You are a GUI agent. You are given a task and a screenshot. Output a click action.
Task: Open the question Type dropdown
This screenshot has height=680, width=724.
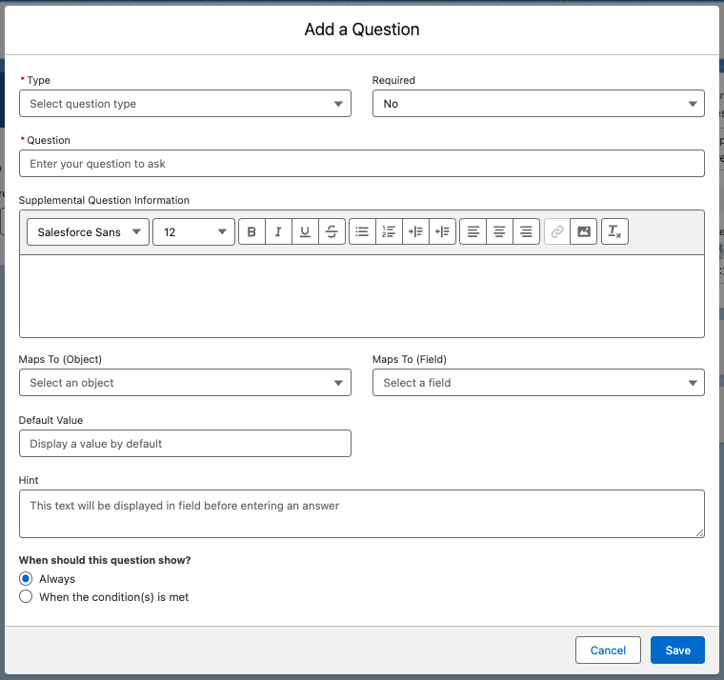185,104
